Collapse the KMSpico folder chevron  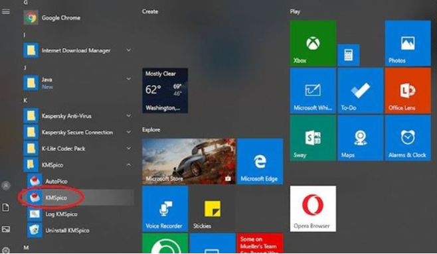128,165
